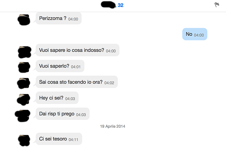
Task: Select the blue 'No' reply bubble
Action: point(195,34)
